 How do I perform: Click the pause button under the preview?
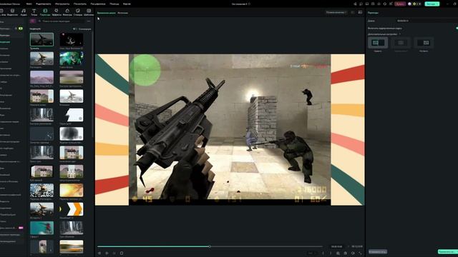pyautogui.click(x=114, y=253)
